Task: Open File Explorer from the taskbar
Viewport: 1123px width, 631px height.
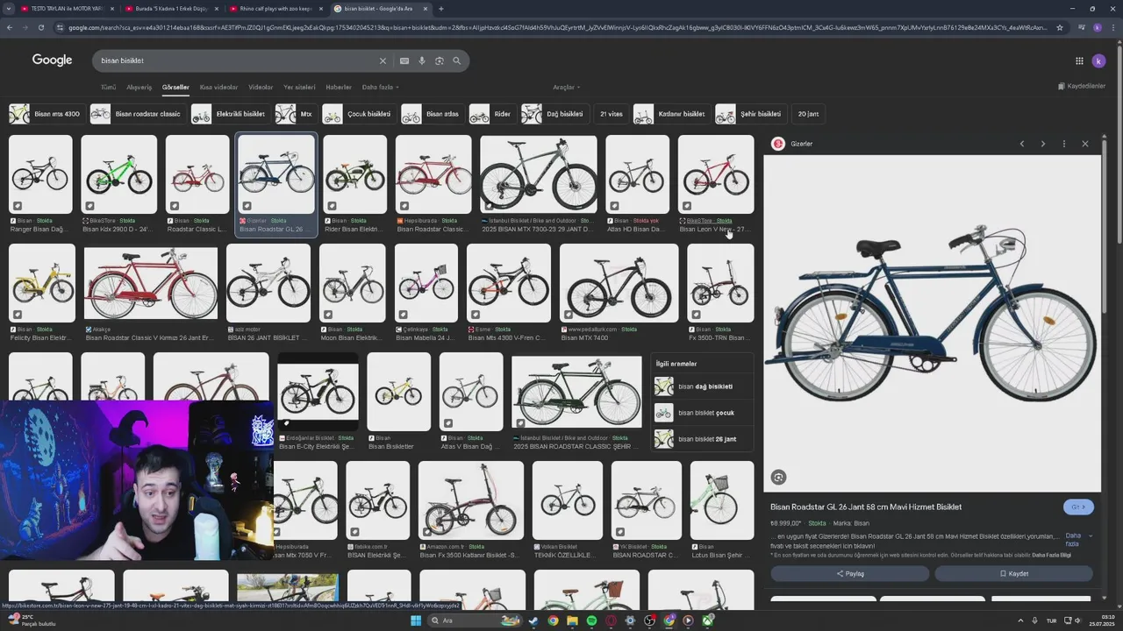Action: coord(572,620)
